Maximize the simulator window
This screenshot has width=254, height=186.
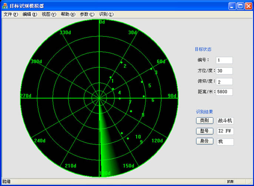click(x=240, y=6)
